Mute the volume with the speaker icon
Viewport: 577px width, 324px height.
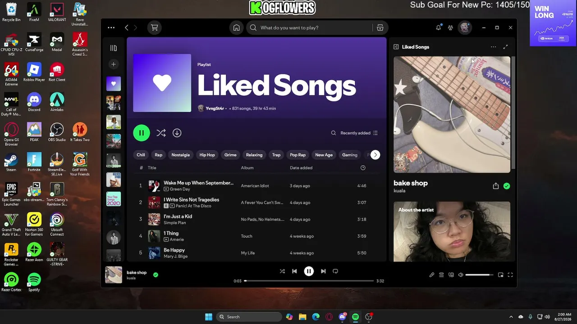coord(461,275)
